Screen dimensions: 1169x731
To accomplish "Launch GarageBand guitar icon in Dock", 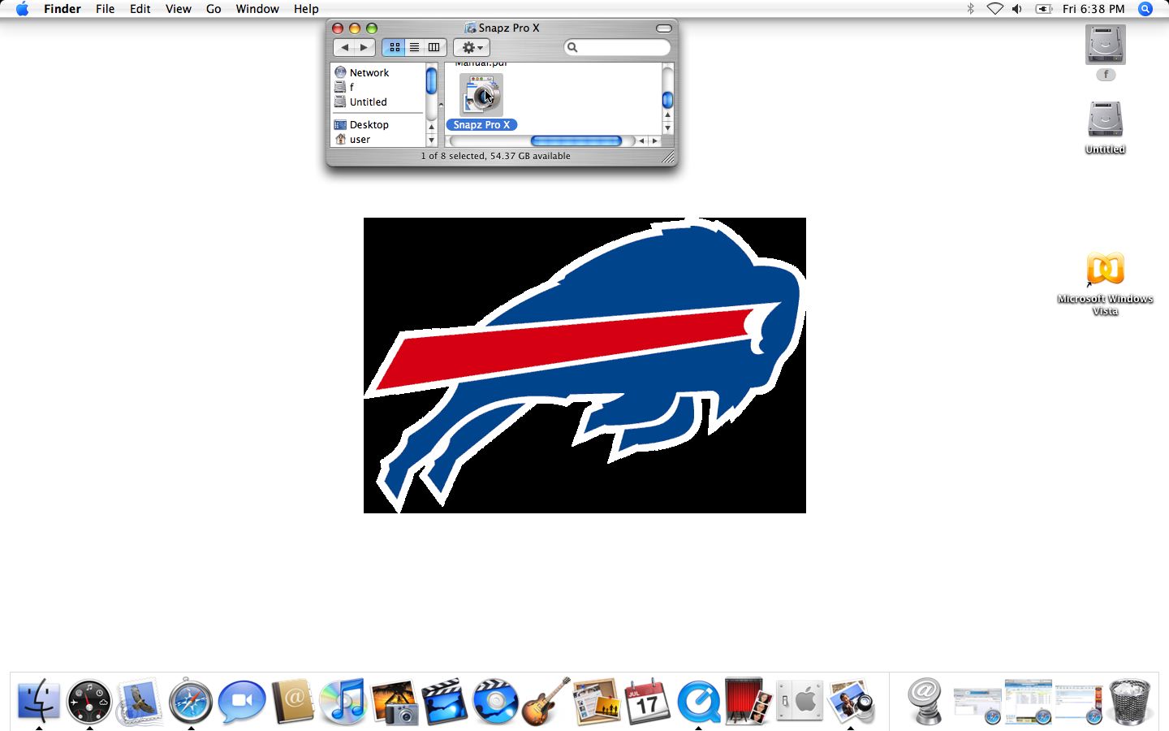I will pyautogui.click(x=546, y=701).
